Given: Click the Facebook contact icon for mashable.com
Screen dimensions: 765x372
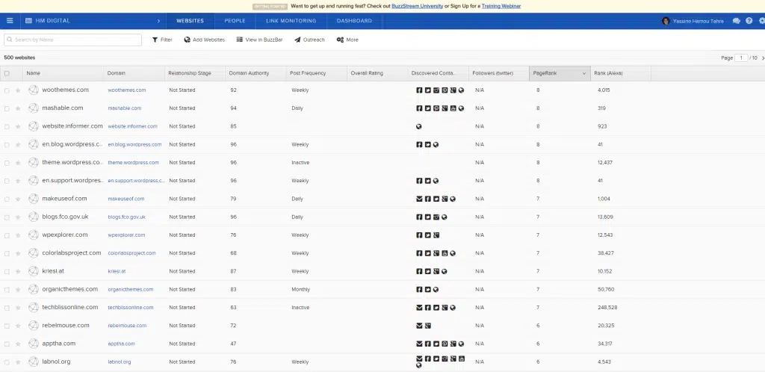Looking at the screenshot, I should pos(419,108).
